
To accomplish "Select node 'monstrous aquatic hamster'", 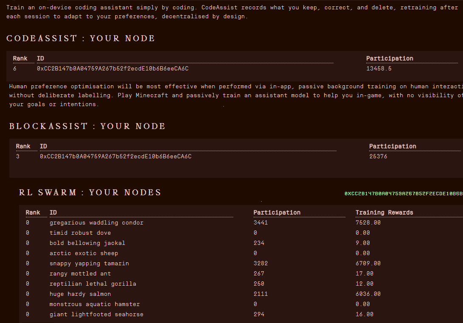I will point(94,304).
